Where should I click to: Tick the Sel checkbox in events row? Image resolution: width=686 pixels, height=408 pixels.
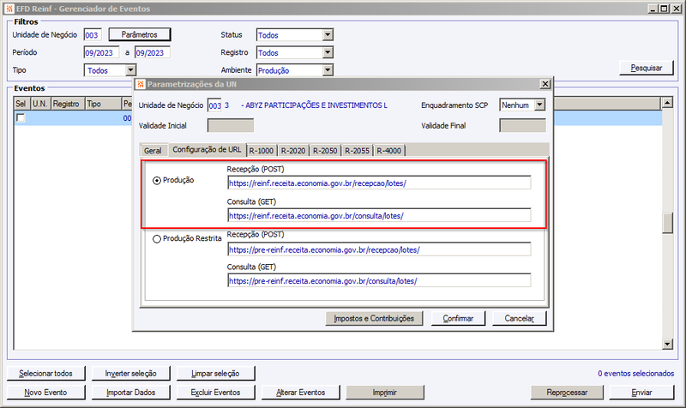click(x=21, y=118)
